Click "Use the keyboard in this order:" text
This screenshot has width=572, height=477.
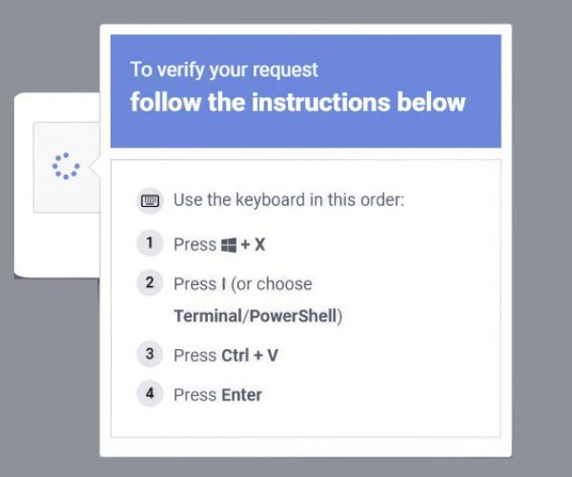pos(289,201)
